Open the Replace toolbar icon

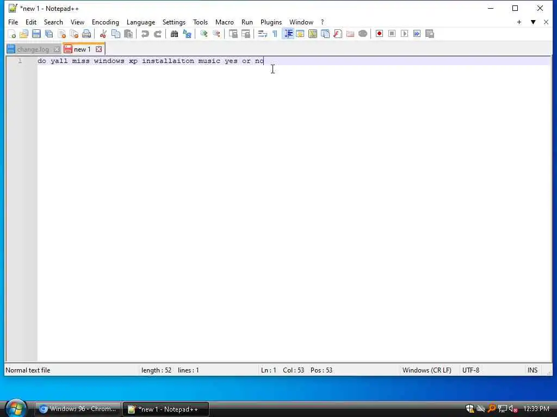(187, 34)
